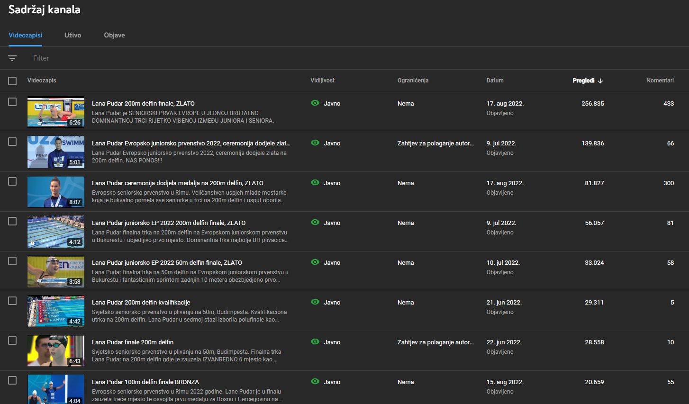Open visibility dropdown Javno for juniorsko 200m delfin finale
689x404 pixels.
(332, 223)
